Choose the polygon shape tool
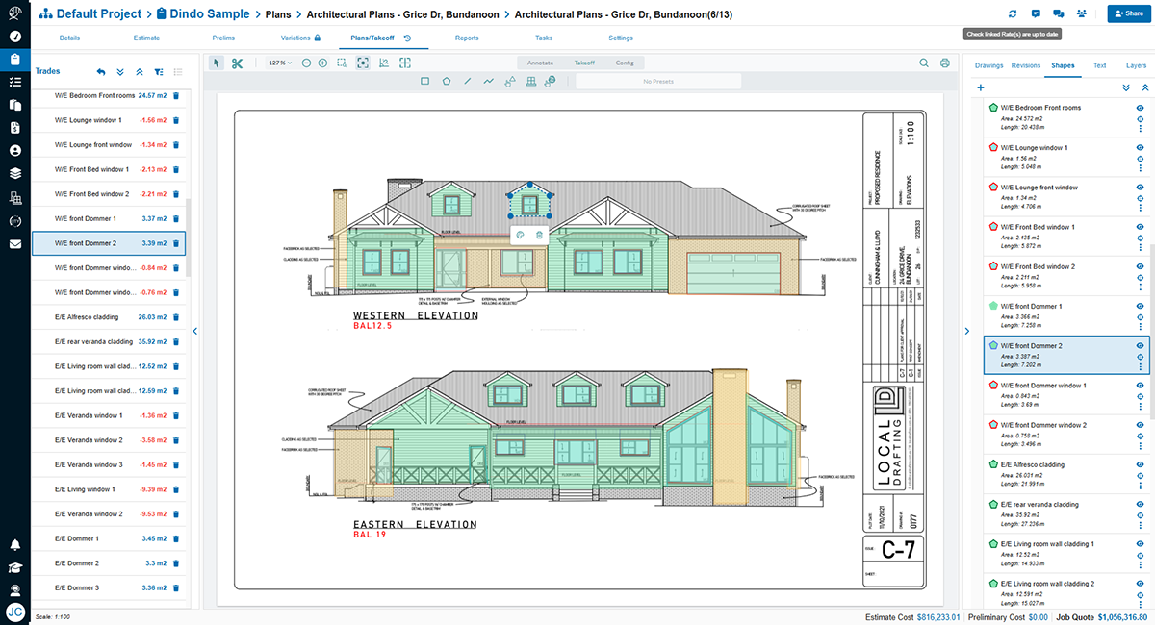Viewport: 1155px width, 625px height. click(x=446, y=82)
